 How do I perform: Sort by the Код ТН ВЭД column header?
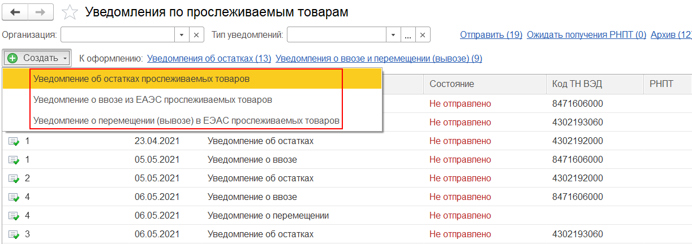[595, 84]
